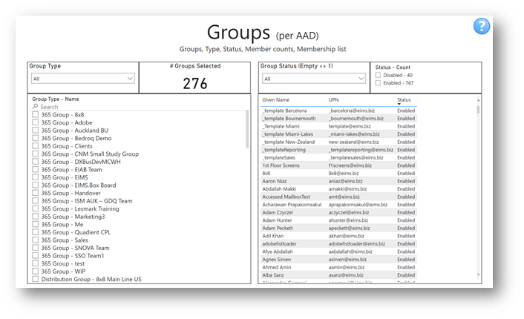The width and height of the screenshot is (524, 319).
Task: Click the user table scrollbar thumb
Action: [478, 109]
